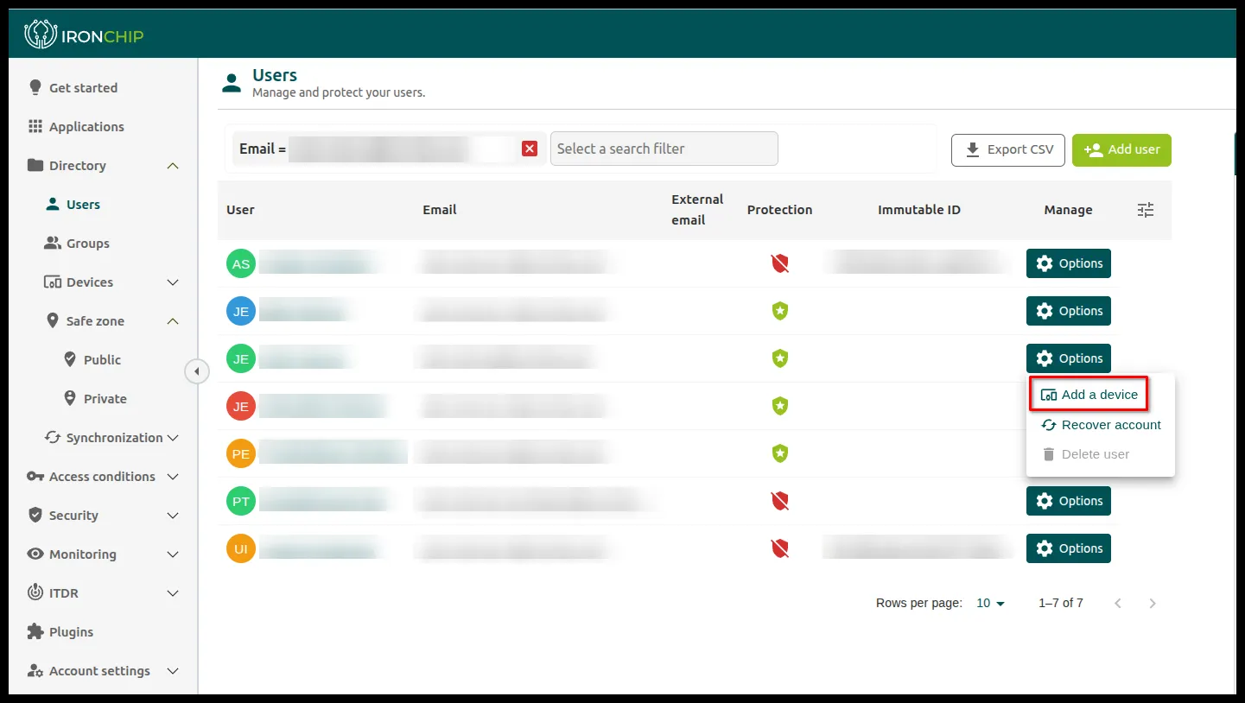Open Plugins in the sidebar
The height and width of the screenshot is (703, 1245).
tap(60, 632)
